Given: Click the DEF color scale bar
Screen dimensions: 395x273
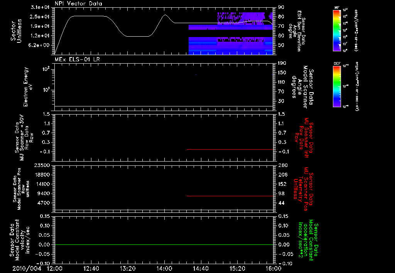Looking at the screenshot, I should click(x=337, y=86).
